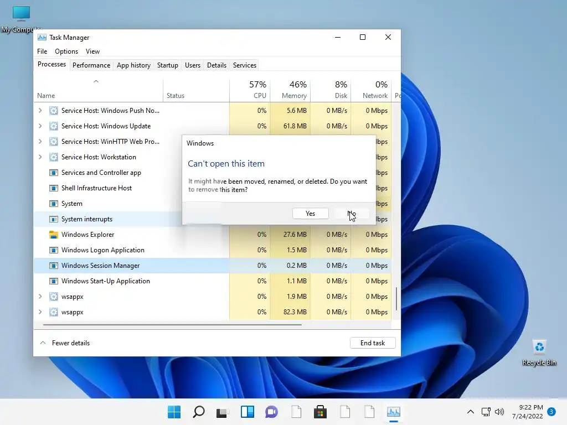The width and height of the screenshot is (567, 425).
Task: Click the End task button
Action: (373, 343)
